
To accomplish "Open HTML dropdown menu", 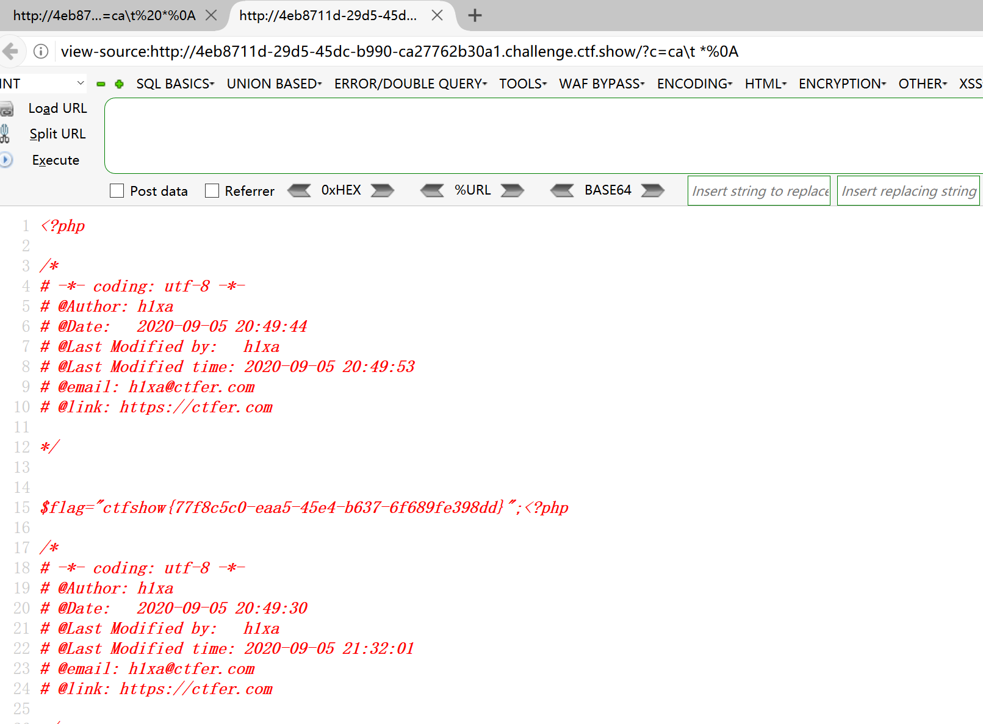I will pos(766,84).
